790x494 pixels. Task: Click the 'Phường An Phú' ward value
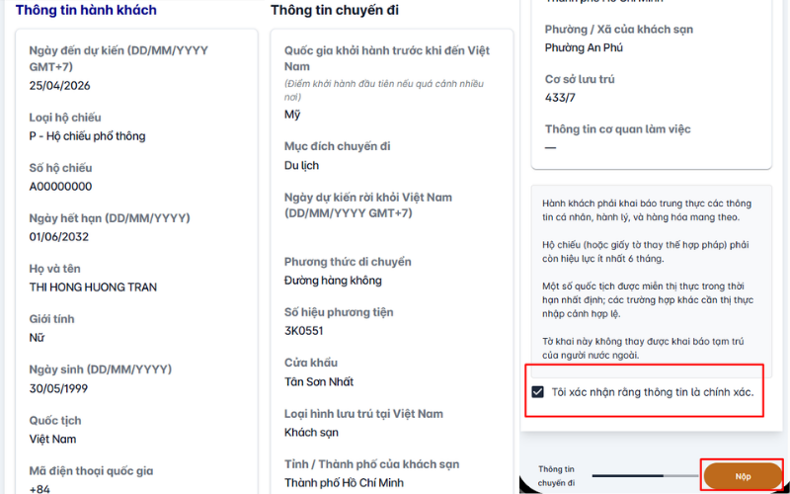click(x=584, y=47)
